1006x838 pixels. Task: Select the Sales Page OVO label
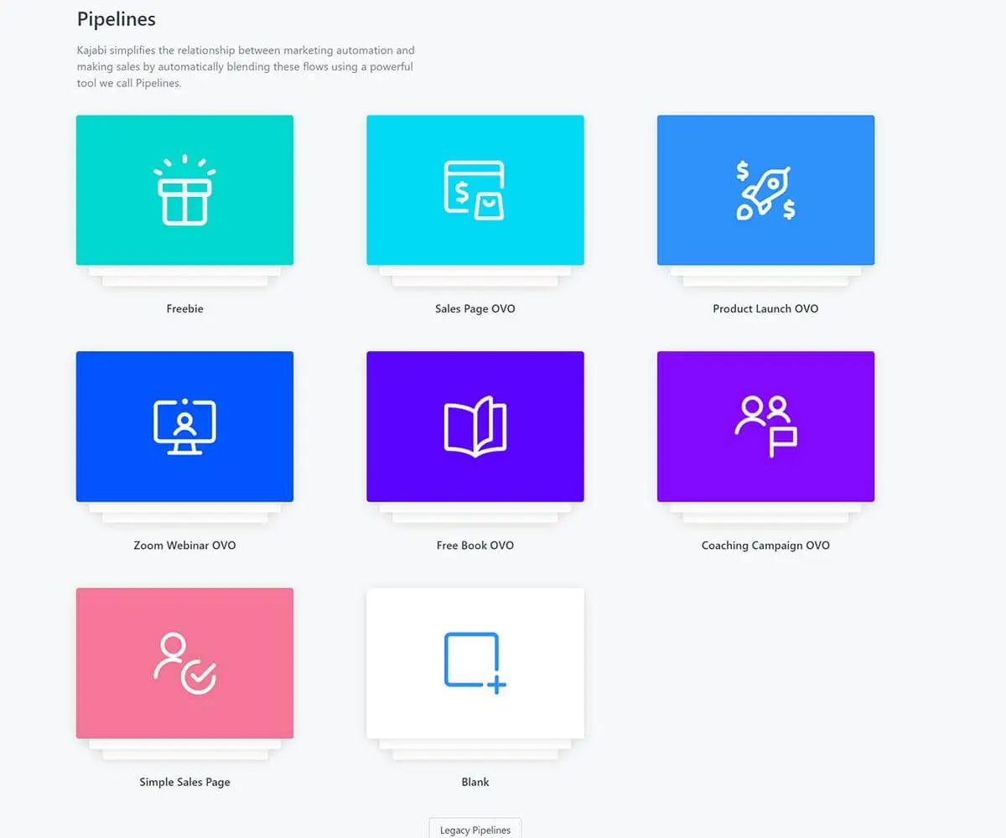475,308
